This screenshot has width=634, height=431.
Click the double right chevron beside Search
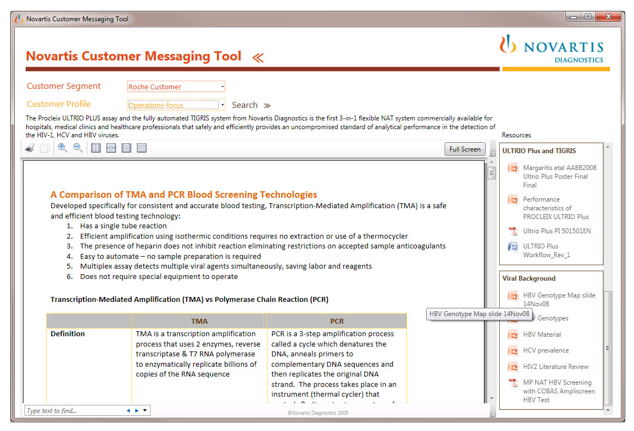267,105
